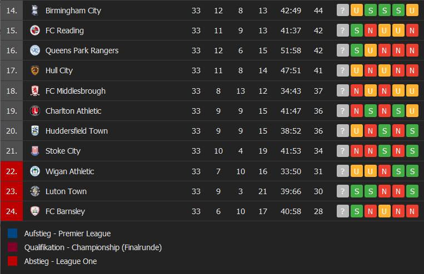Click the Luton Town crest icon
424x274 pixels.
pos(34,191)
